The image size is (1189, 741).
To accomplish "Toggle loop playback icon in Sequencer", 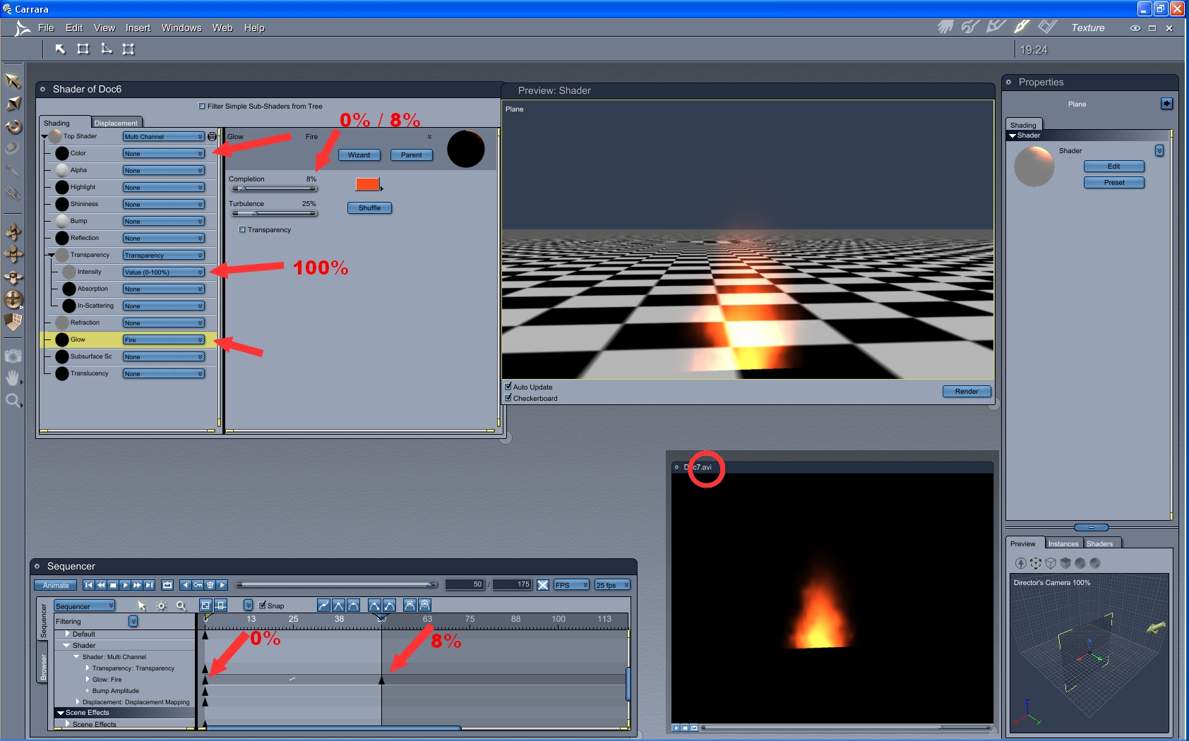I will click(x=167, y=585).
